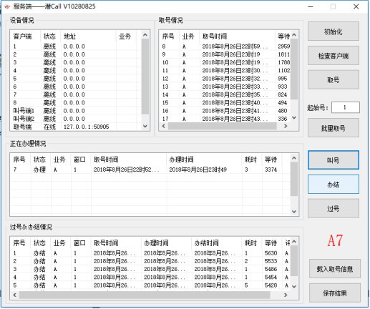Click the 检查客户端 button
Screen dimensions: 370x309
tap(334, 56)
